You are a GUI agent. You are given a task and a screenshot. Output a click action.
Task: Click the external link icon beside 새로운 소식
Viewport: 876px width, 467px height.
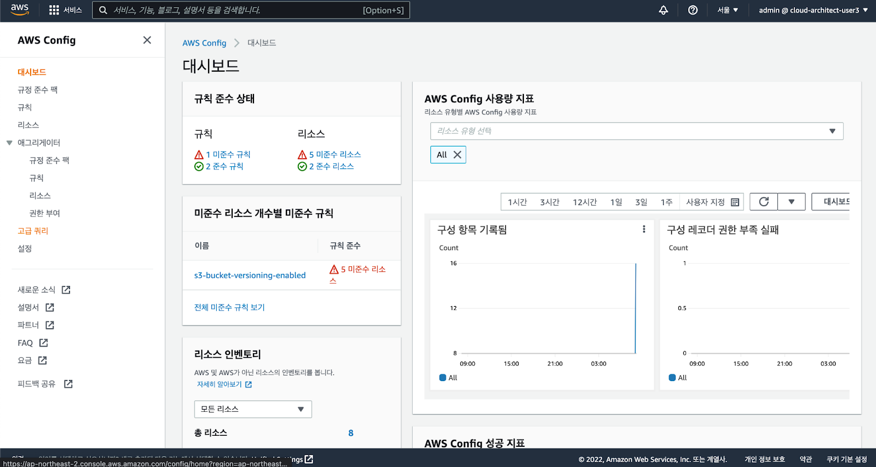tap(66, 290)
